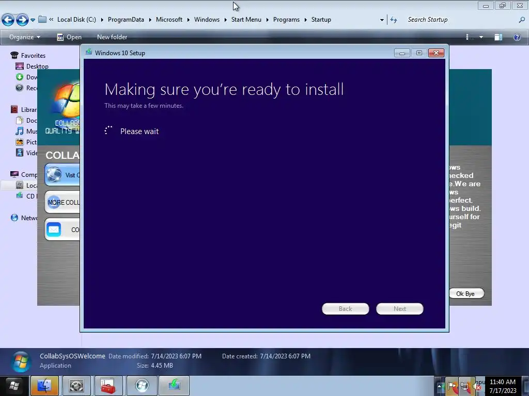Click the Computer icon in sidebar
529x396 pixels.
[14, 174]
